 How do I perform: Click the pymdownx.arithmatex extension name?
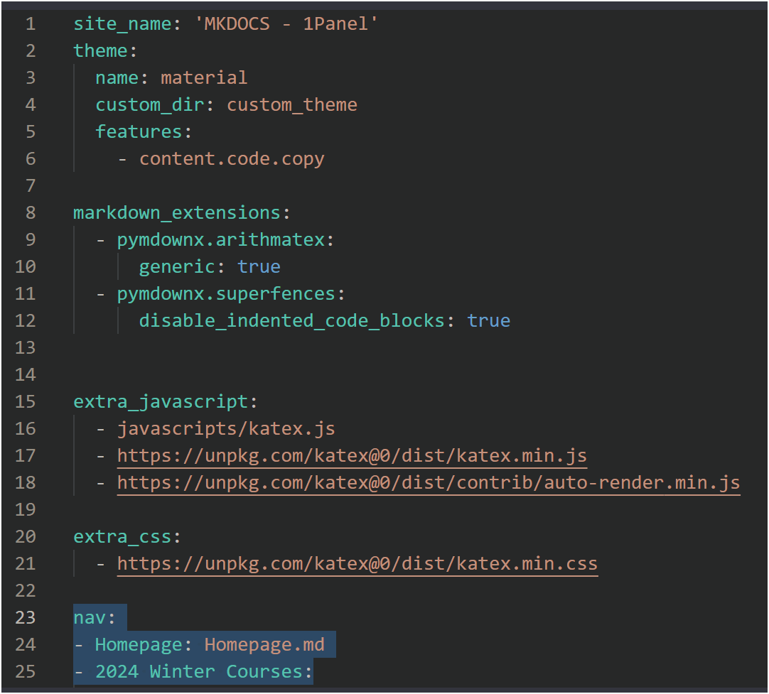coord(221,239)
